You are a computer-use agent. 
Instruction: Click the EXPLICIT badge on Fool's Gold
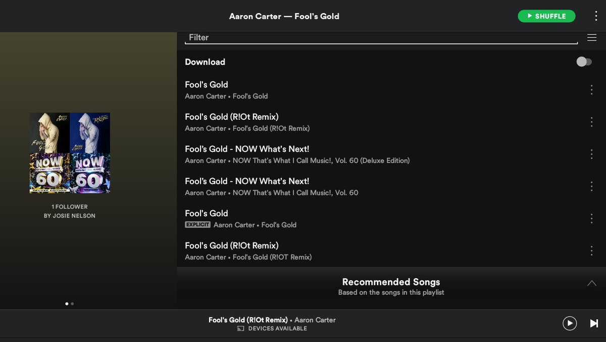pyautogui.click(x=197, y=224)
